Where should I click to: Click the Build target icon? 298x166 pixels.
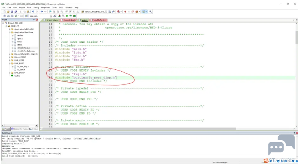tap(8, 16)
